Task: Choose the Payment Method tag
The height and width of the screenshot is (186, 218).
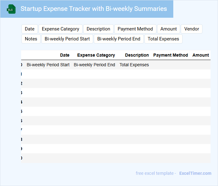Action: [x=135, y=29]
